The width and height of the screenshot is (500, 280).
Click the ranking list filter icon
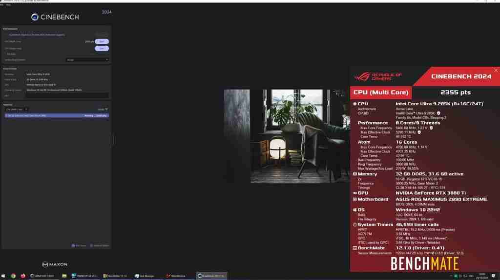(x=106, y=110)
